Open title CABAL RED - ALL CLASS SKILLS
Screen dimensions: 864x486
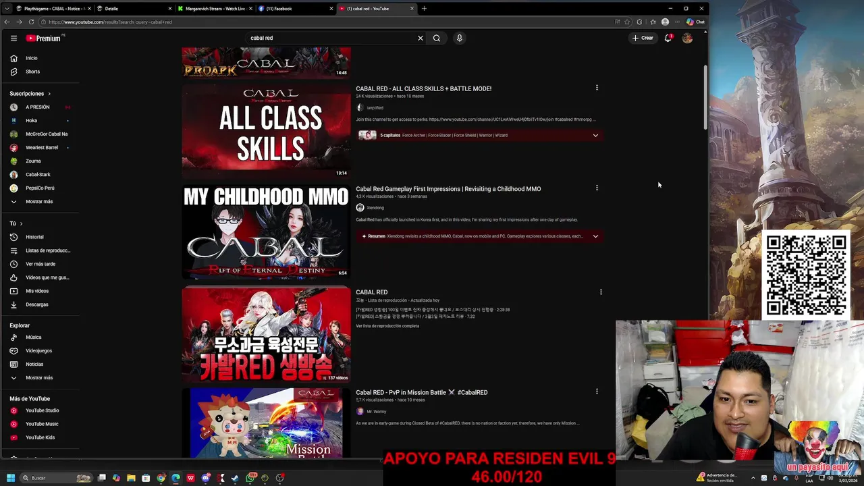[423, 88]
